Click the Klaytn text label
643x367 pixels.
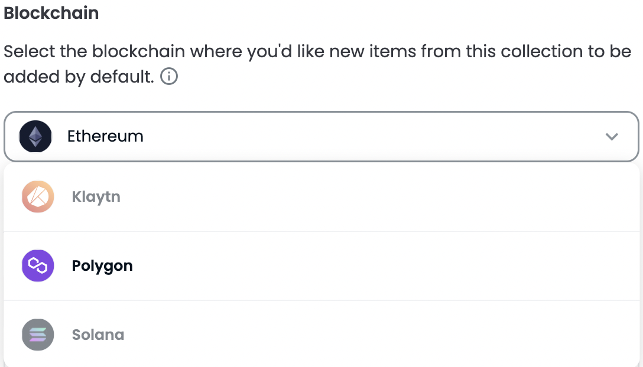pyautogui.click(x=96, y=197)
